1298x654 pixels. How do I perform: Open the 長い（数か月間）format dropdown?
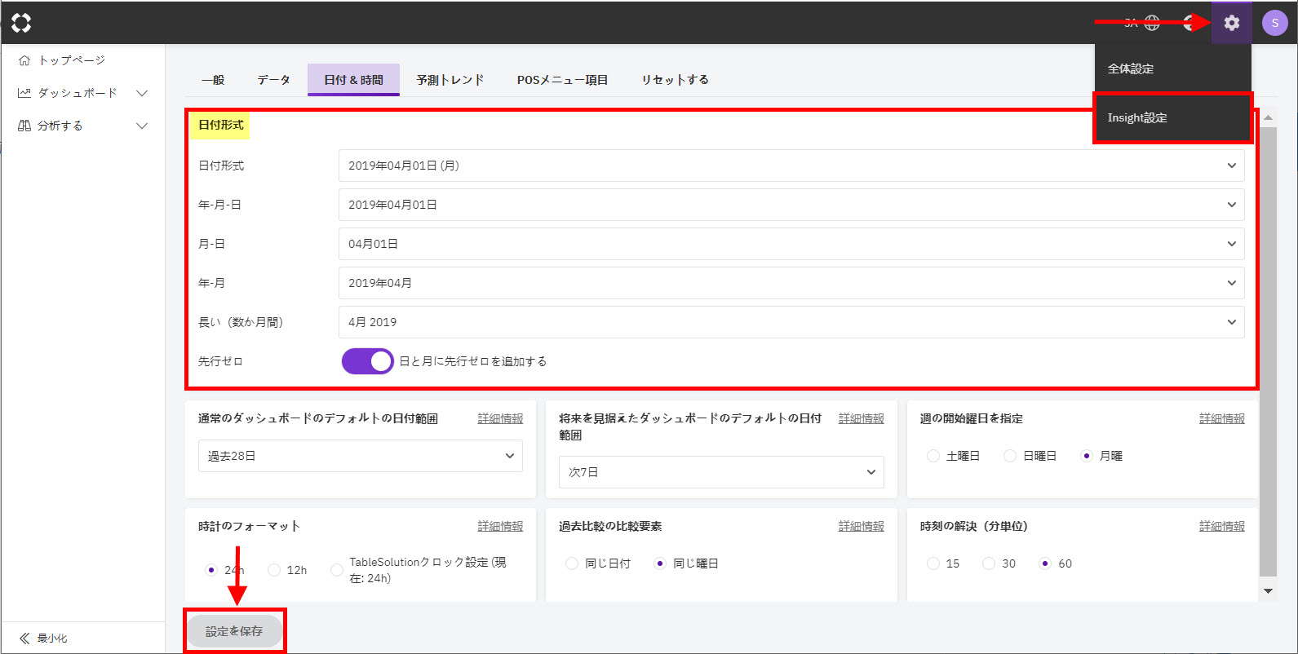pyautogui.click(x=791, y=322)
